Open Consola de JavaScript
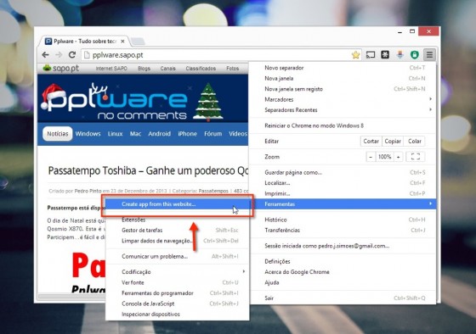This screenshot has width=476, height=334. tap(178, 303)
